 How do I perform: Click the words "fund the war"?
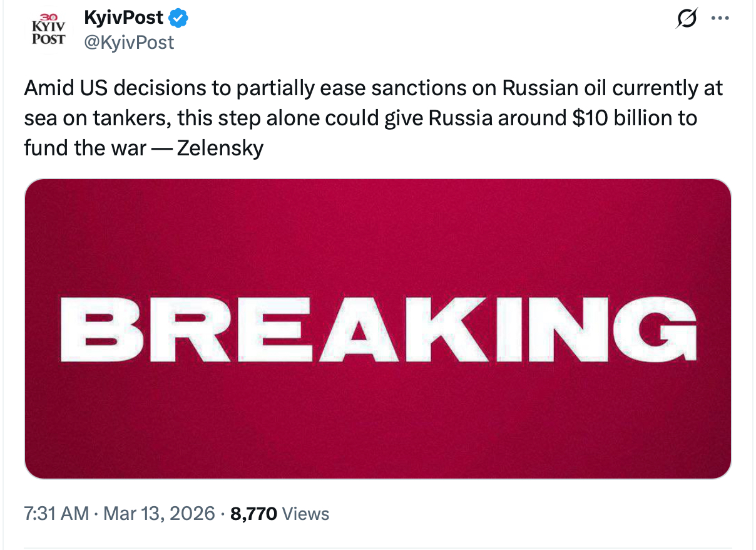[84, 148]
